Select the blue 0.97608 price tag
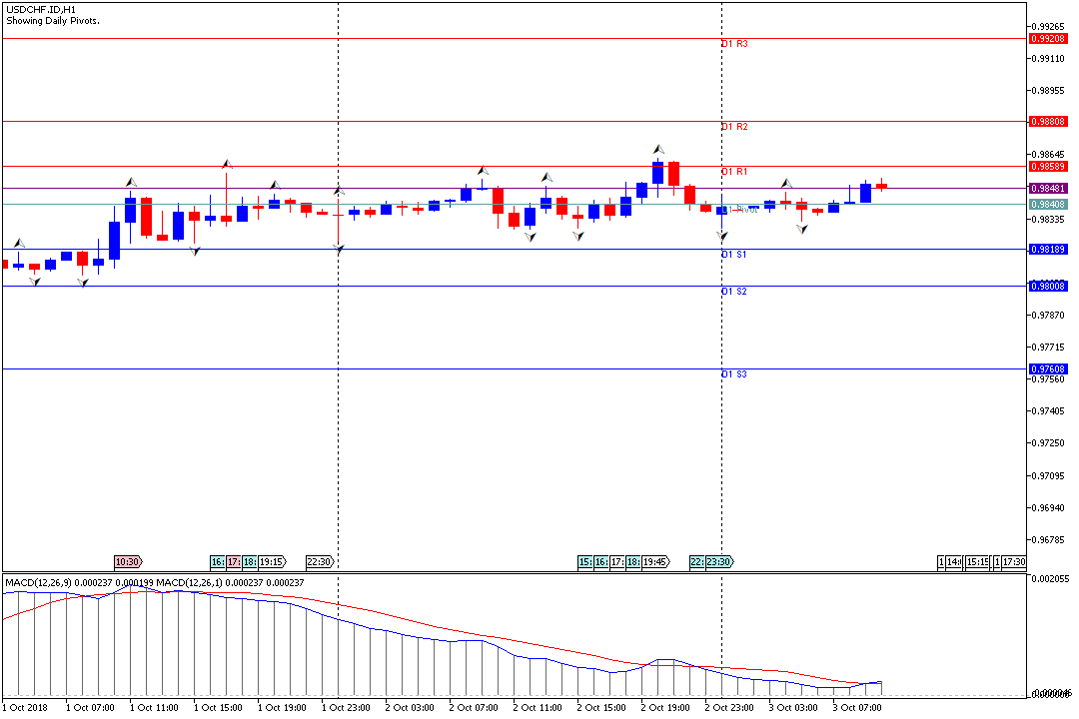Image resolution: width=1079 pixels, height=719 pixels. tap(1048, 369)
